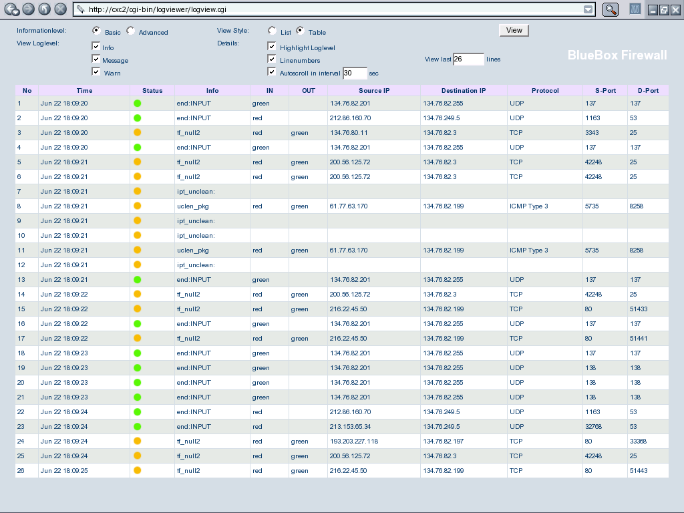The width and height of the screenshot is (684, 513).
Task: Click the green status dot in row 1
Action: (138, 104)
